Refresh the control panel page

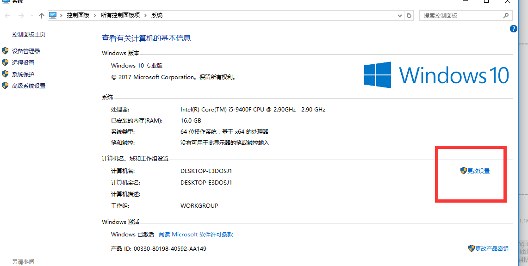click(409, 15)
